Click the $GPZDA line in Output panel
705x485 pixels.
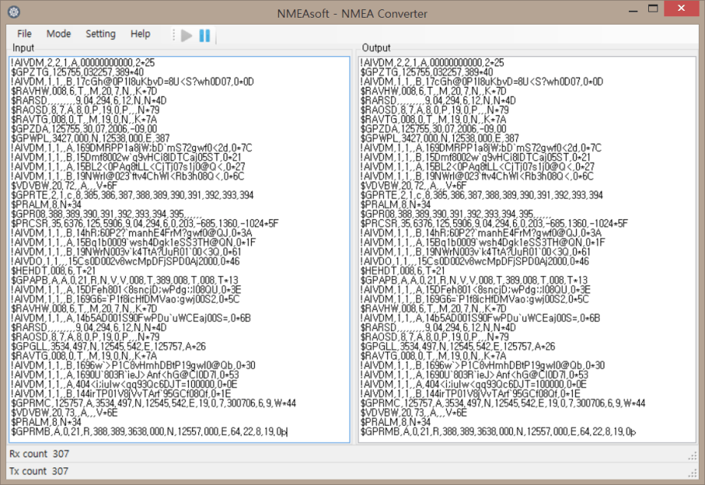(433, 129)
